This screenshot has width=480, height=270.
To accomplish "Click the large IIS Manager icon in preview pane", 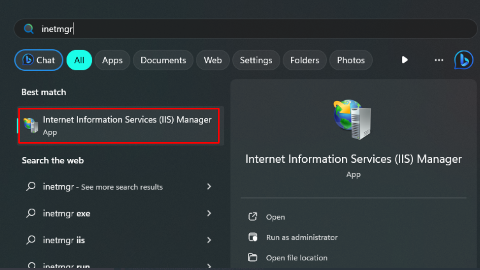I will click(x=353, y=120).
